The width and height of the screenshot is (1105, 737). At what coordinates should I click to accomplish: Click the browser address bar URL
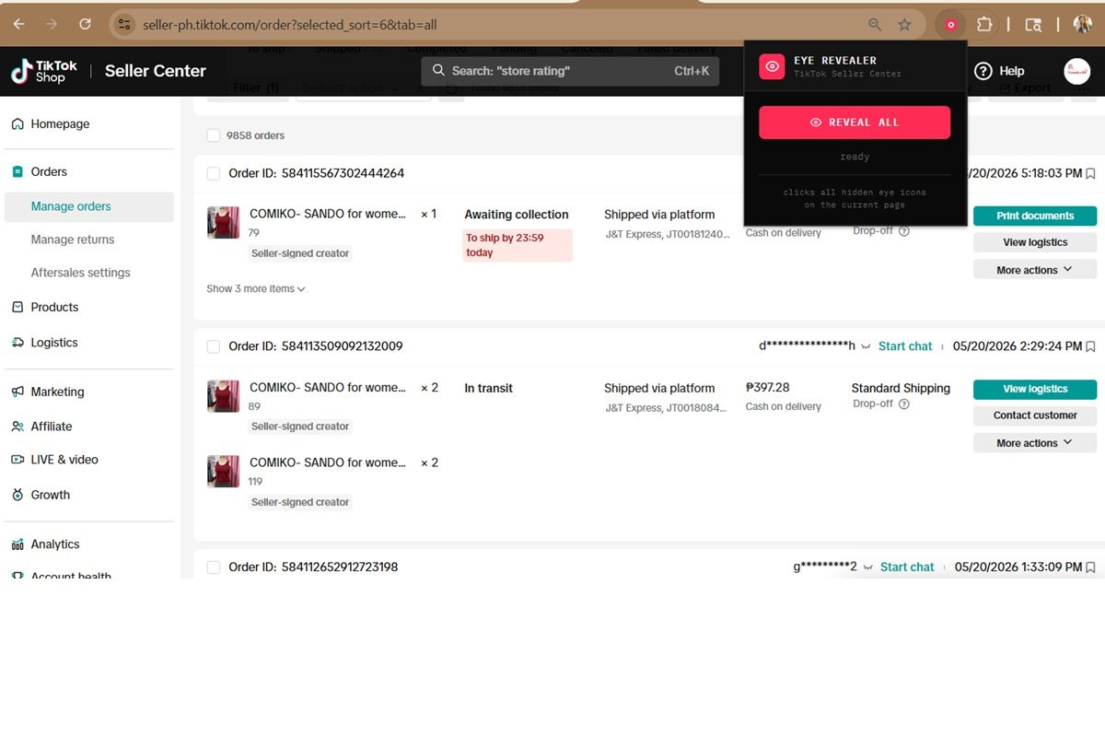tap(289, 25)
